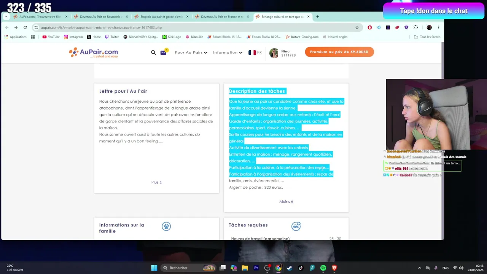Screen dimensions: 487x274
Task: Click Nina's profile avatar
Action: (x=274, y=53)
